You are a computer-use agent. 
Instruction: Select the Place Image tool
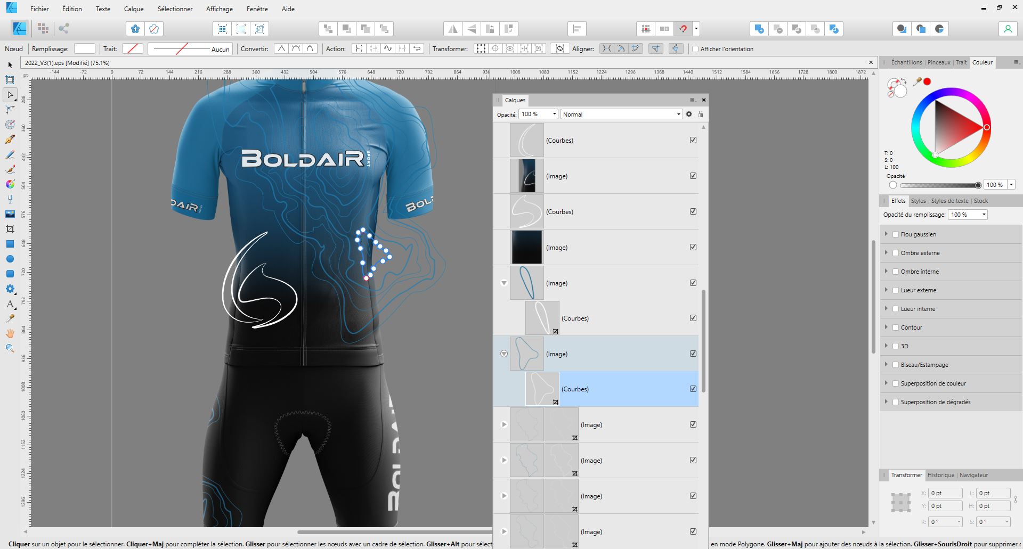[10, 214]
